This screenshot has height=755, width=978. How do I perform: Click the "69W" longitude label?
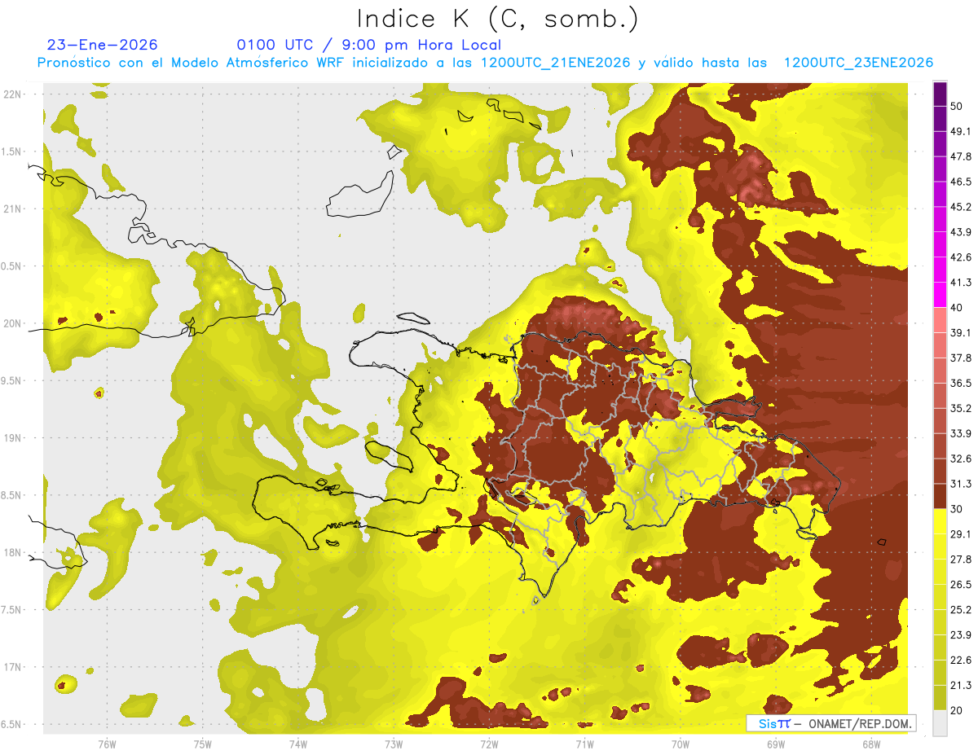pyautogui.click(x=776, y=744)
